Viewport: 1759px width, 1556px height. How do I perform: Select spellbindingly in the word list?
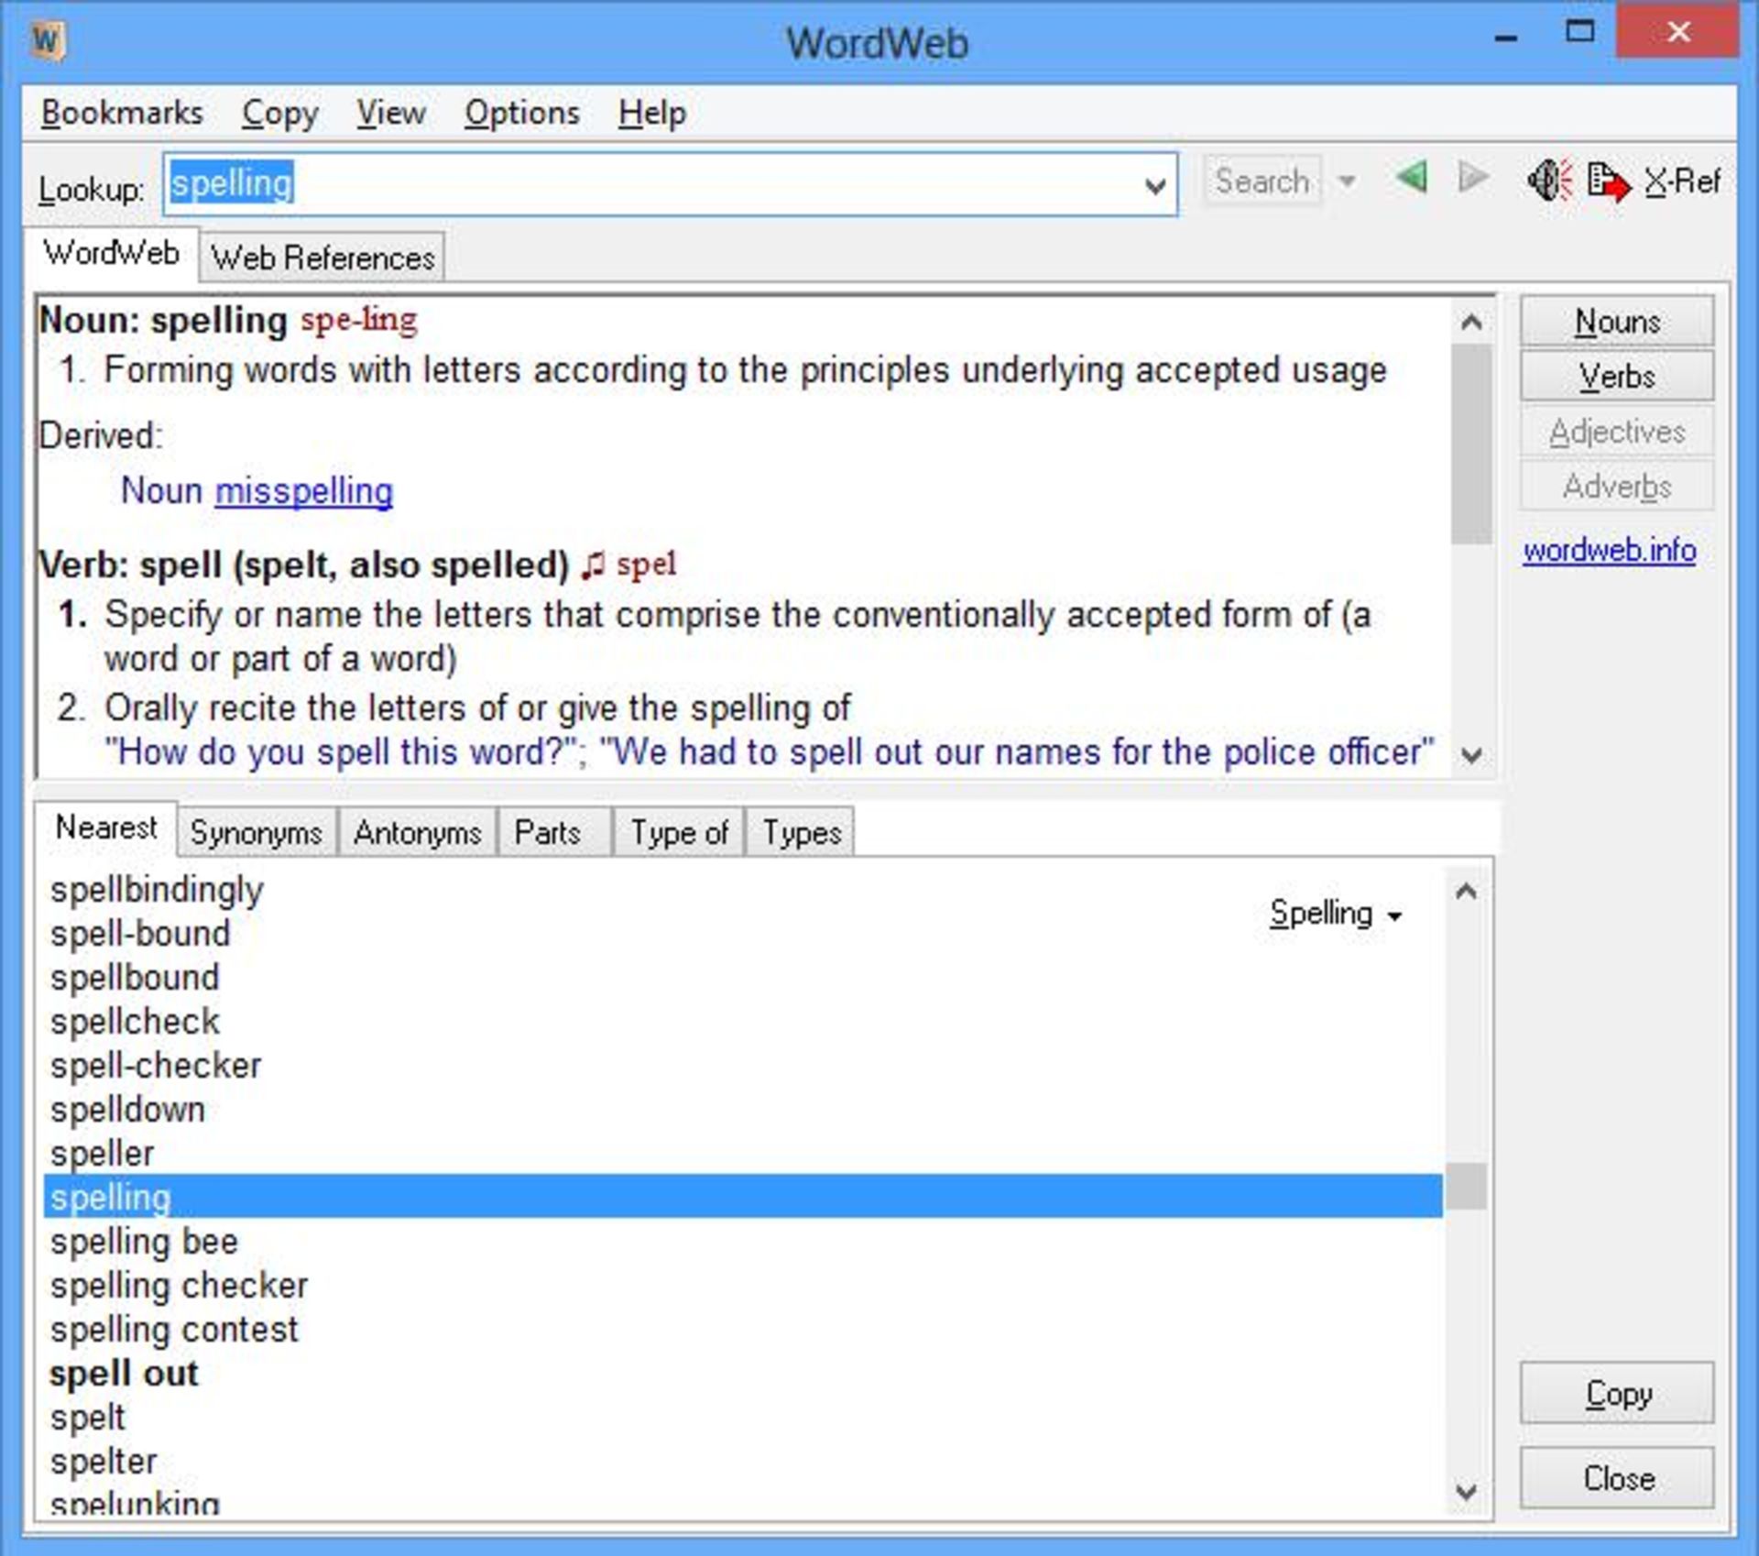[x=157, y=890]
